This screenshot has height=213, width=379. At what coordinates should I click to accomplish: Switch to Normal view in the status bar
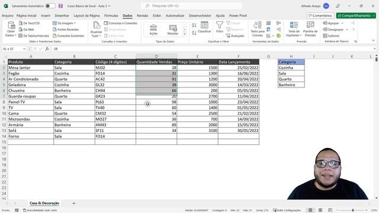click(310, 210)
